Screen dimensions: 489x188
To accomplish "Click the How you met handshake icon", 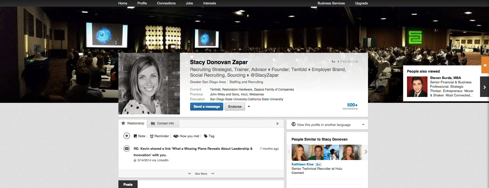I will tap(176, 136).
